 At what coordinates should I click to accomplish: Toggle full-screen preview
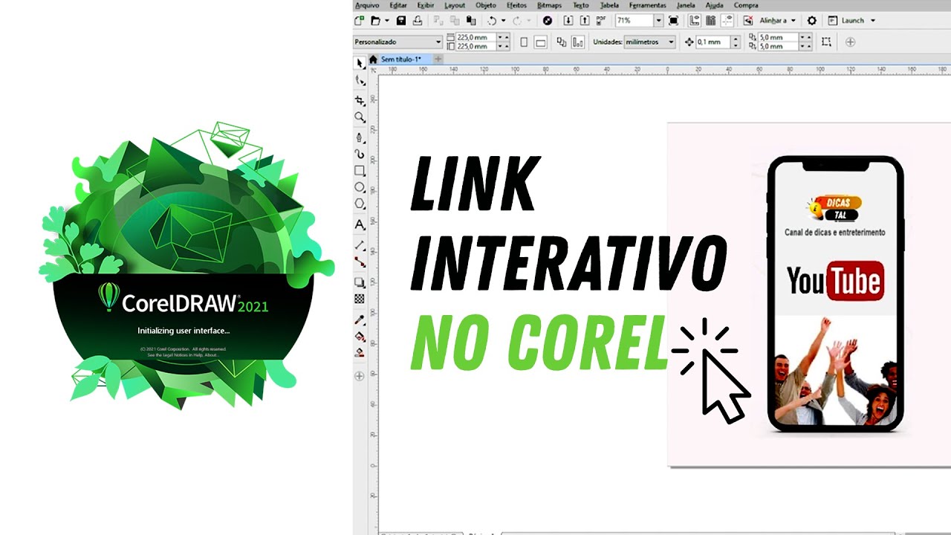point(673,21)
